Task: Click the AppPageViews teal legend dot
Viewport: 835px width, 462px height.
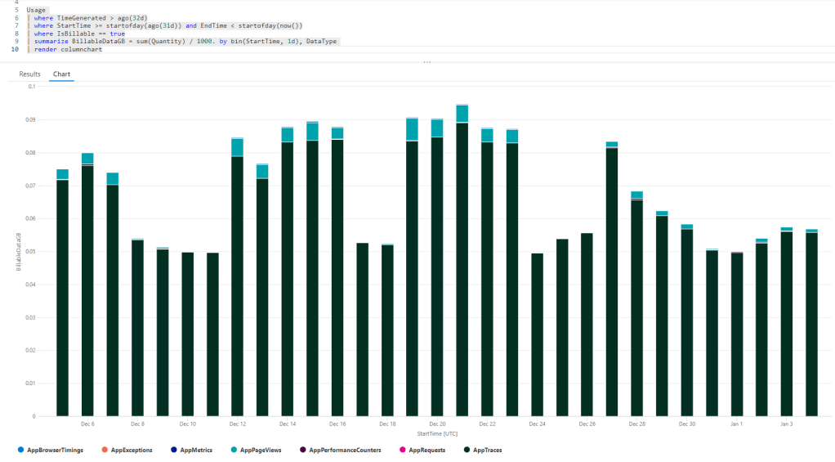Action: 234,450
